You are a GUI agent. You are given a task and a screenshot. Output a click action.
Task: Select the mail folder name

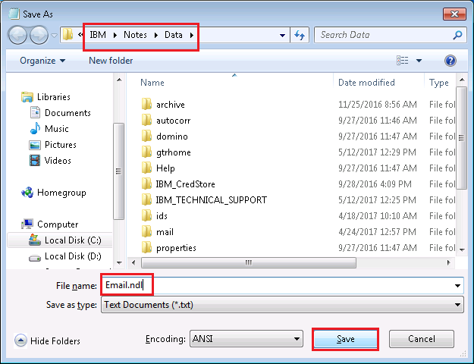[x=165, y=232]
